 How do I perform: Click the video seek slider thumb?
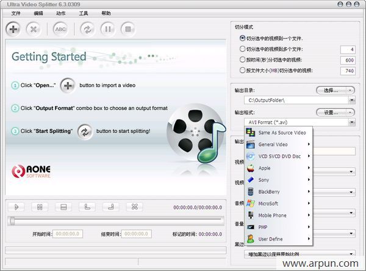pyautogui.click(x=12, y=220)
